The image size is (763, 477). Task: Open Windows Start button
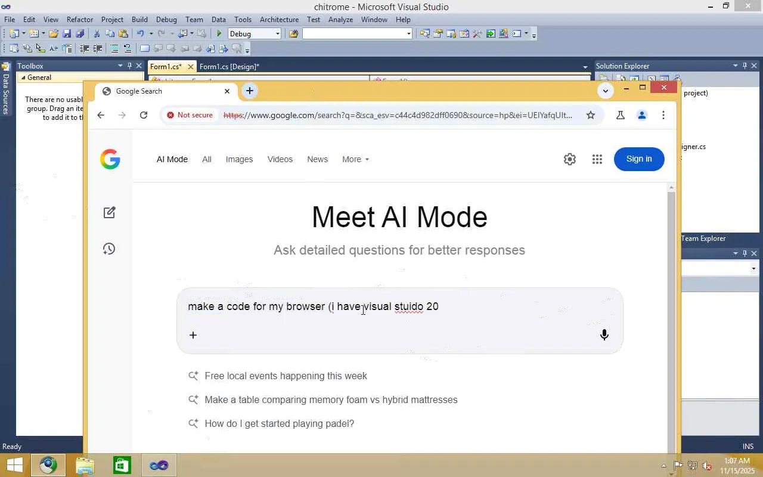click(x=15, y=465)
